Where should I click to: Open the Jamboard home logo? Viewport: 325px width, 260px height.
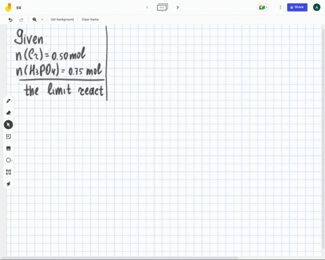coord(8,7)
